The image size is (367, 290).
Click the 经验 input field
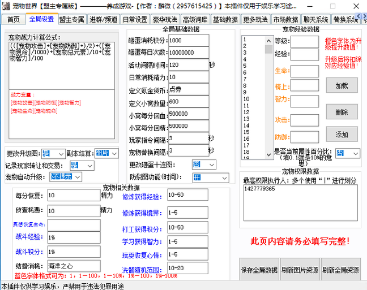[x=305, y=54]
